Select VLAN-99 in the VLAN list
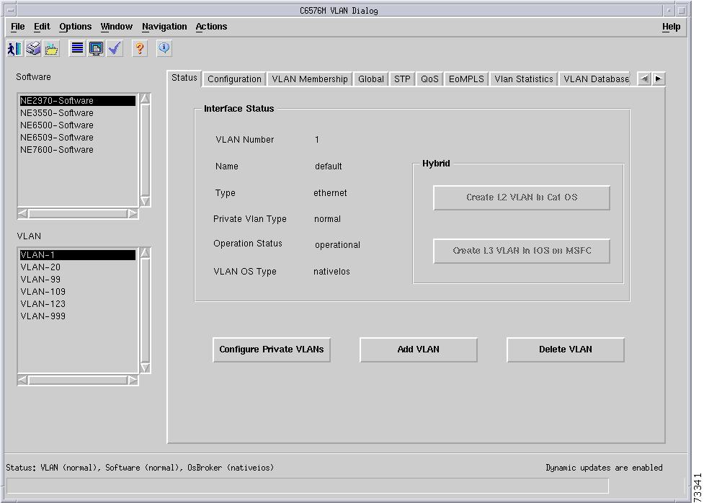Screen dimensions: 704x503 pyautogui.click(x=77, y=279)
